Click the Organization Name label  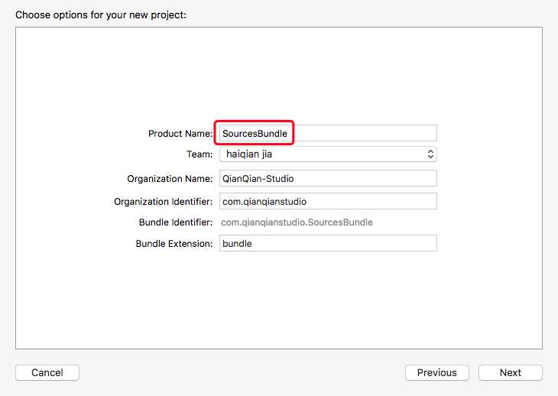click(170, 179)
